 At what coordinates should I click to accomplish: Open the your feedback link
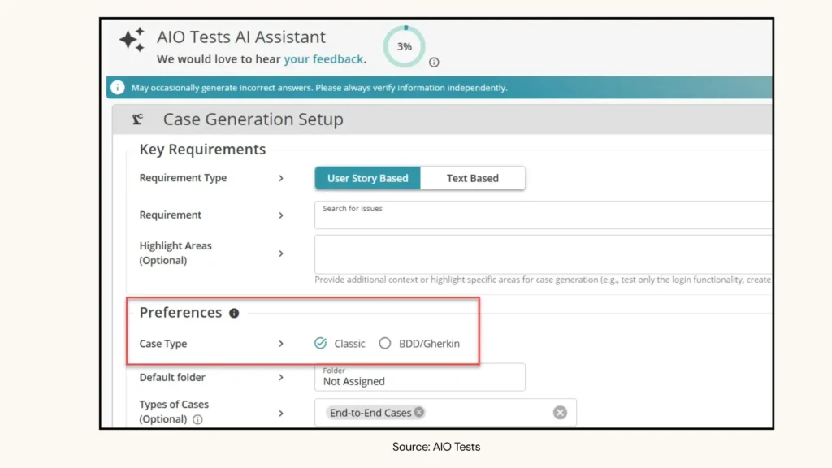point(324,58)
